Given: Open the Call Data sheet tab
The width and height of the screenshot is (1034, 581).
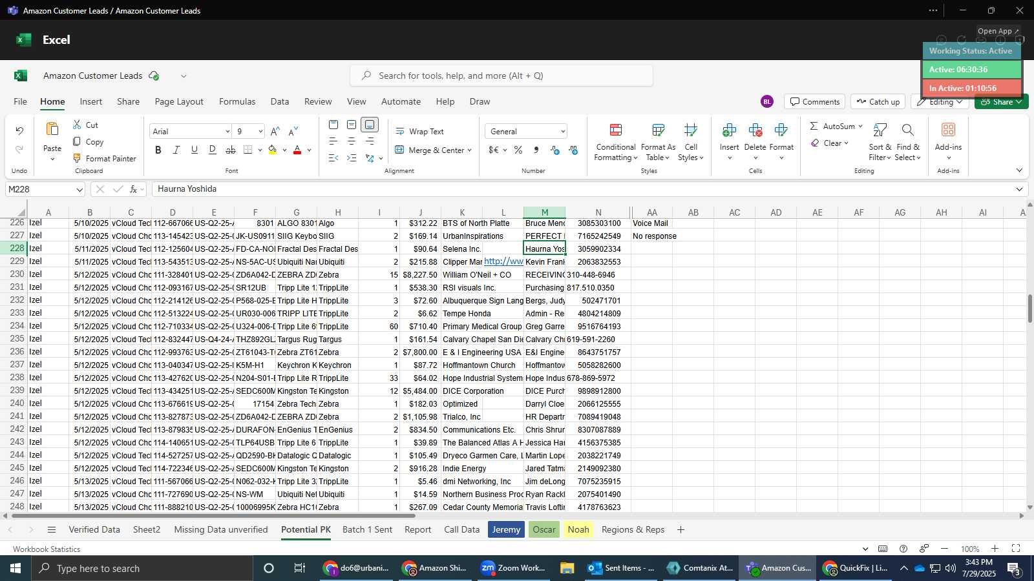Looking at the screenshot, I should [461, 529].
